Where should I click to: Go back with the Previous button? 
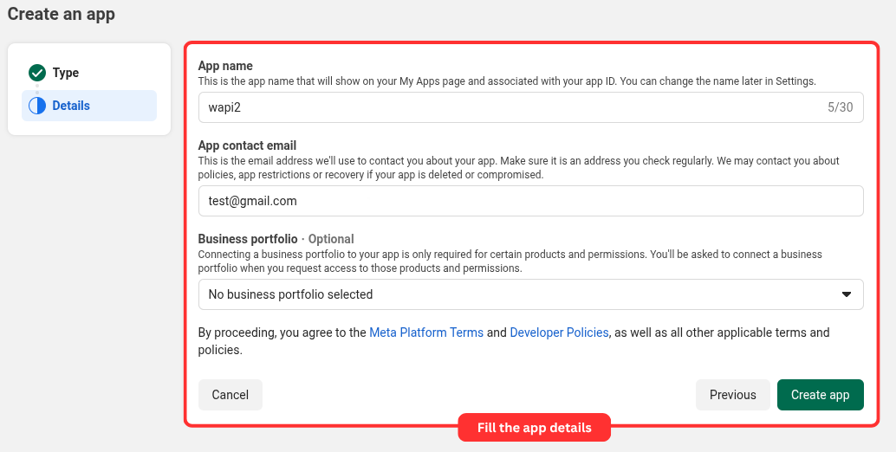point(732,395)
